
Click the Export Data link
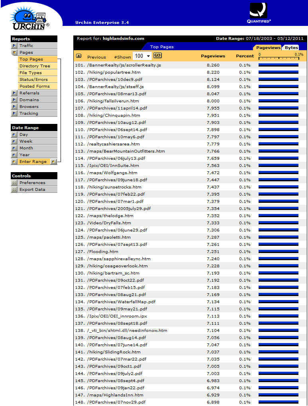click(32, 190)
